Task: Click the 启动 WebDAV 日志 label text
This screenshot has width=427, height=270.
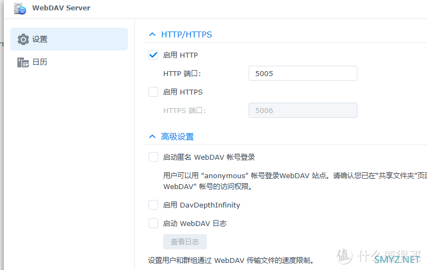Action: coord(195,223)
